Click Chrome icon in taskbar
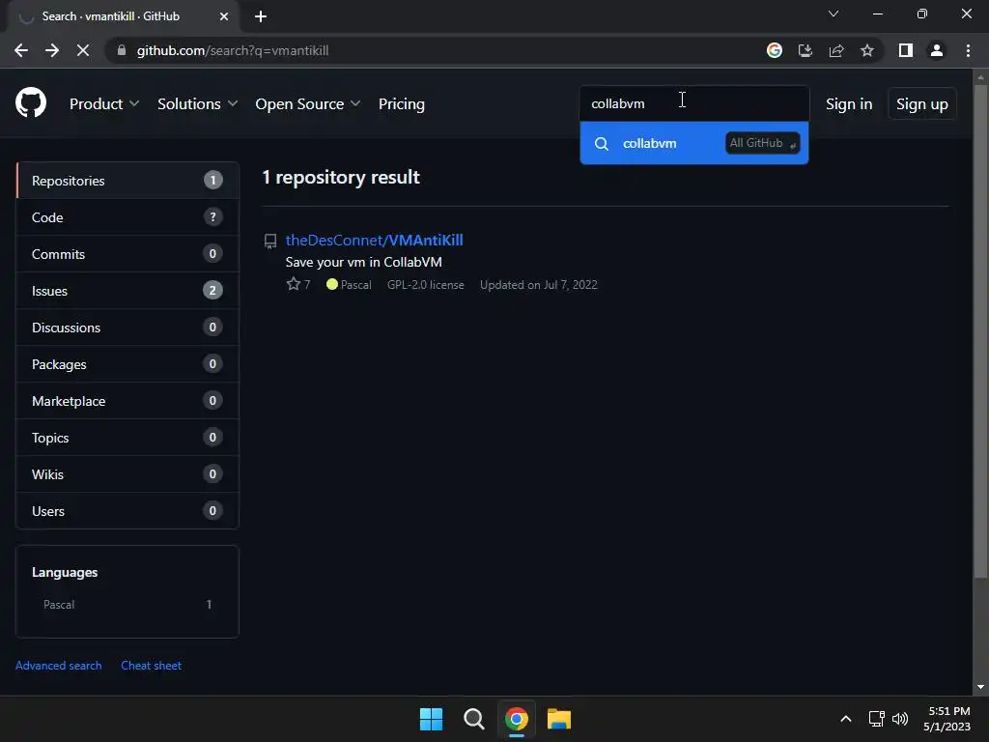989x742 pixels. (517, 719)
